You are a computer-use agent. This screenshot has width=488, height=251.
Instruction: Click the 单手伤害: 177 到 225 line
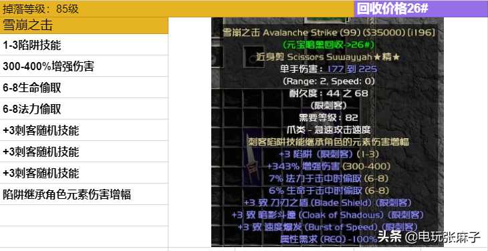point(329,69)
